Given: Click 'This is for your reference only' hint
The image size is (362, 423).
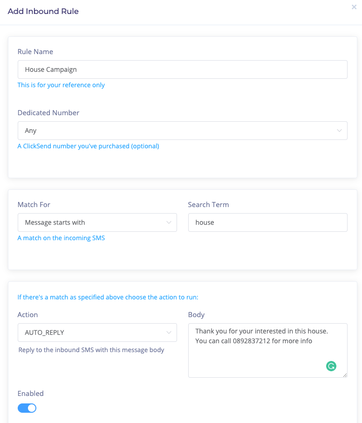Looking at the screenshot, I should click(x=61, y=85).
